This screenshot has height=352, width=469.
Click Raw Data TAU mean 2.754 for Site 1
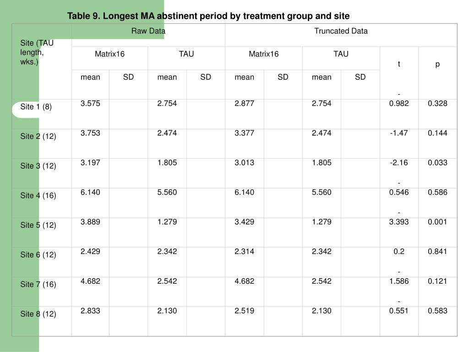167,103
